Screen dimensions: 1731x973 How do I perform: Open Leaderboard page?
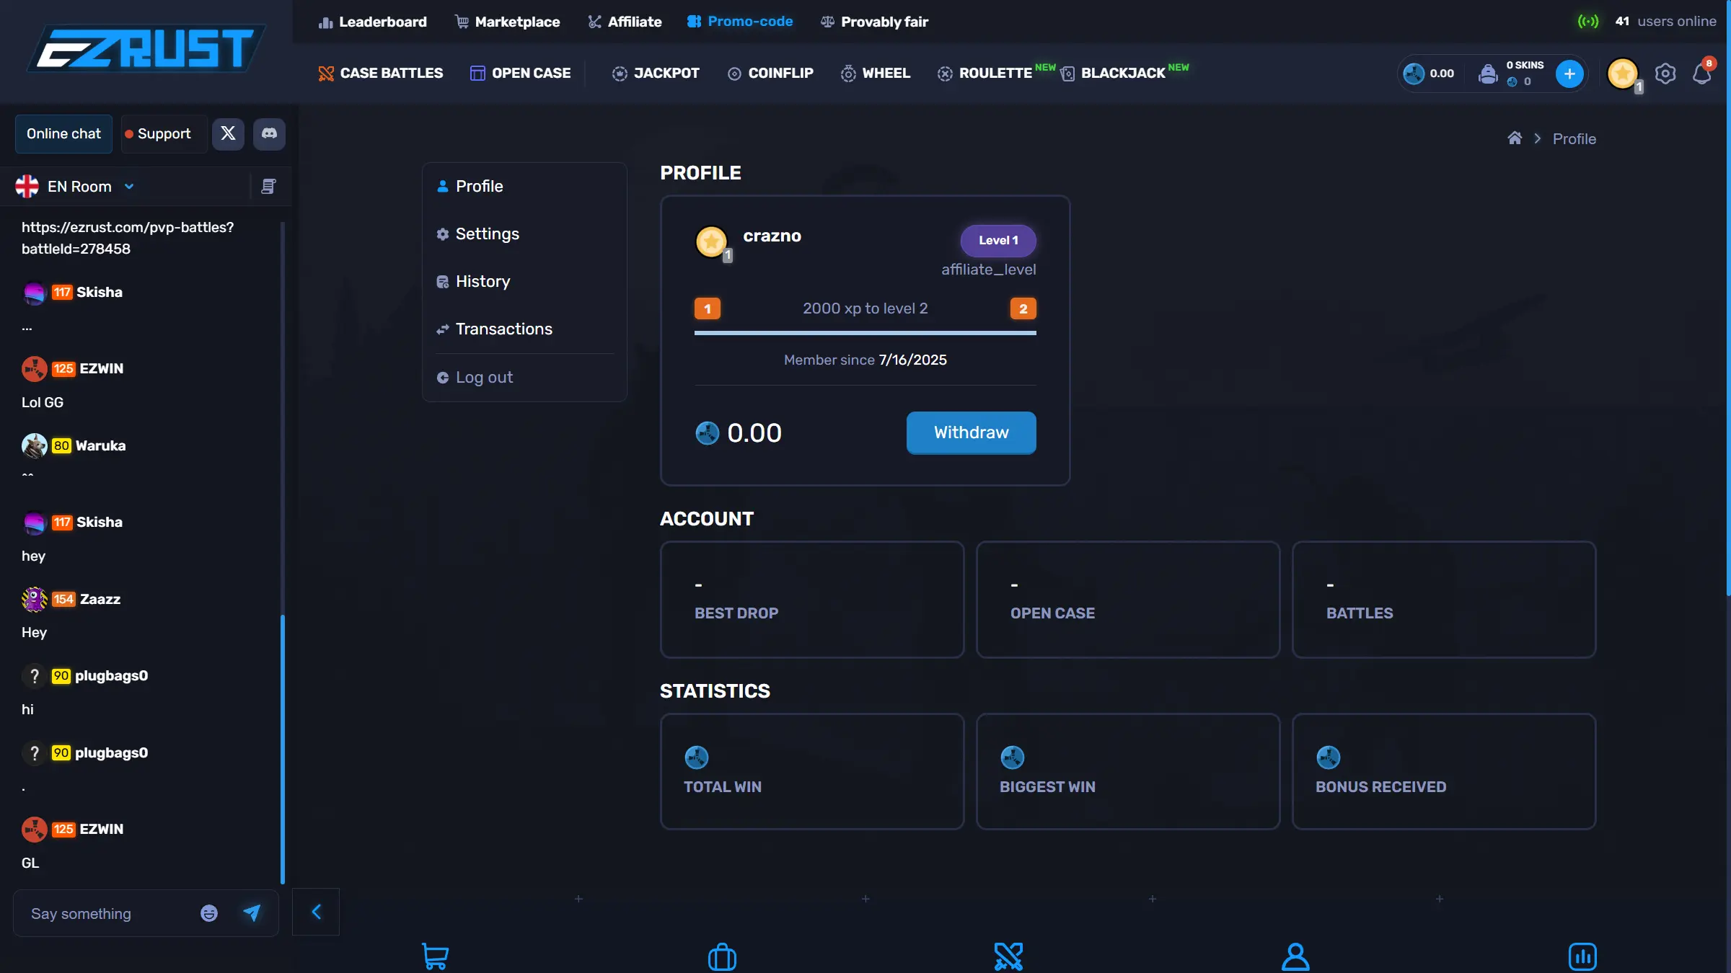373,22
